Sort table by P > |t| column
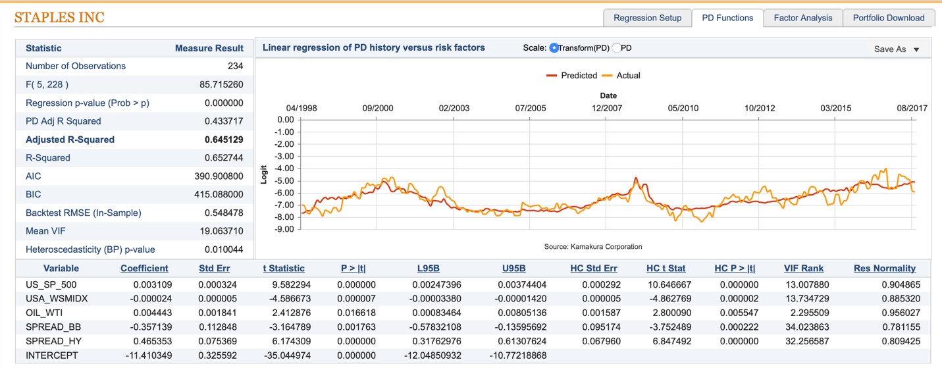942x368 pixels. coord(353,269)
